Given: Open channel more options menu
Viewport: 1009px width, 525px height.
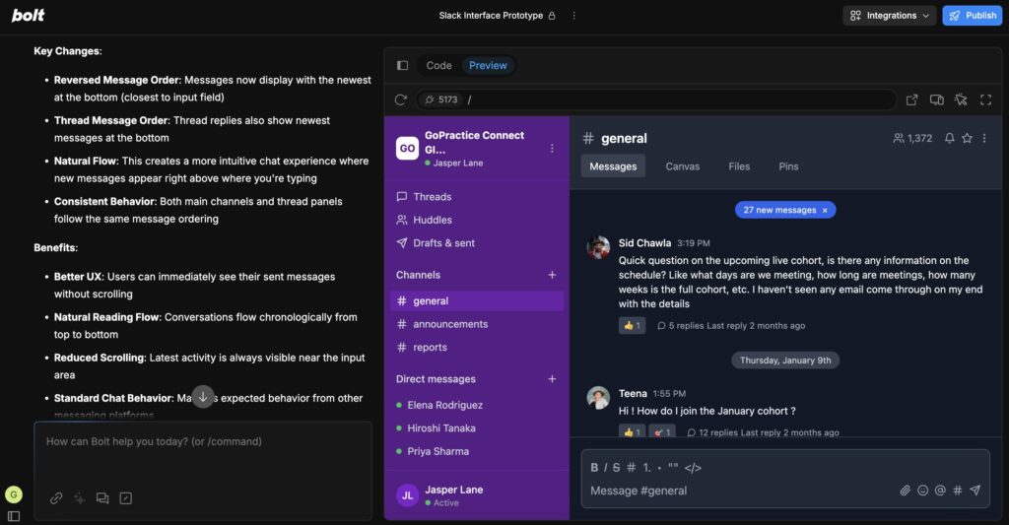Looking at the screenshot, I should click(x=984, y=138).
